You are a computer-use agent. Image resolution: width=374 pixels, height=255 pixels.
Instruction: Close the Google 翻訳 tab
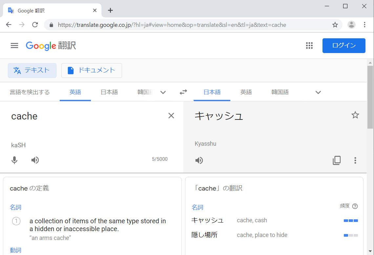95,10
